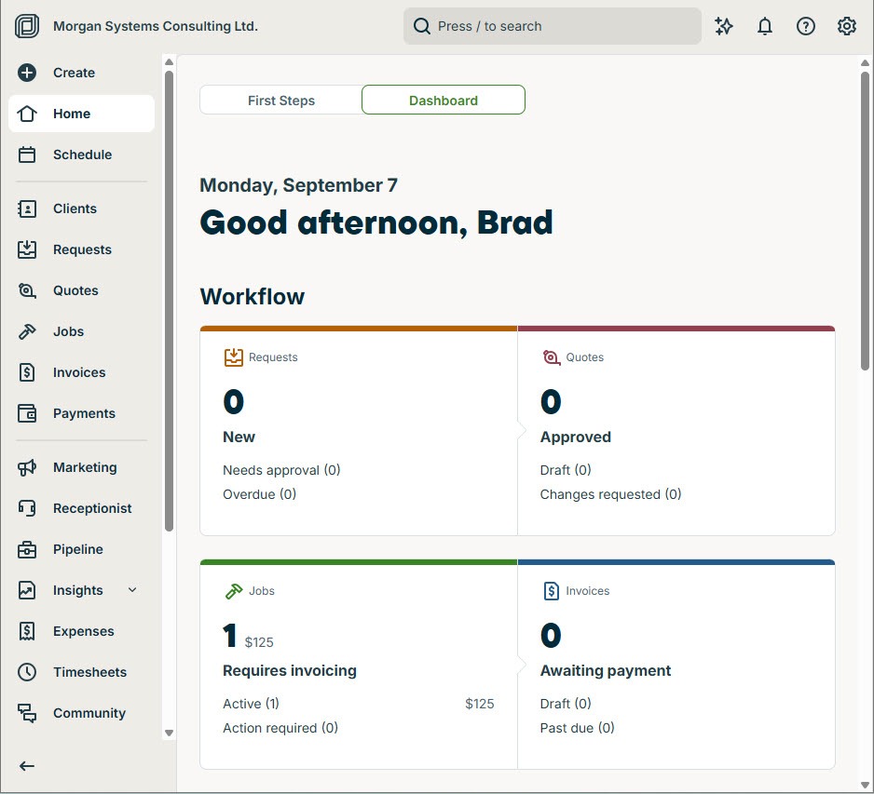Open Past due (0) invoices link
The width and height of the screenshot is (874, 794).
click(577, 728)
